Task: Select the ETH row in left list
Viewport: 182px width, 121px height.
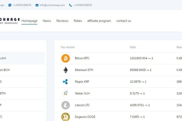Action: [22, 93]
